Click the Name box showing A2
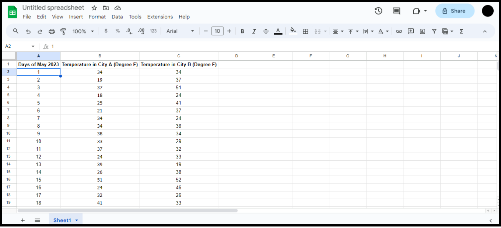 point(20,46)
